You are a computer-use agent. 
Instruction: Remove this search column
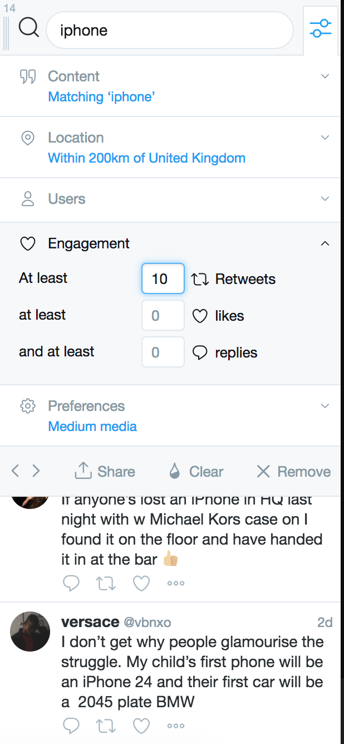click(x=293, y=471)
